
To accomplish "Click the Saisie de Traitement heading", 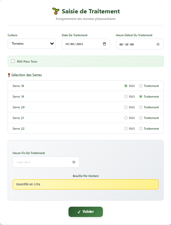I will coord(91,11).
